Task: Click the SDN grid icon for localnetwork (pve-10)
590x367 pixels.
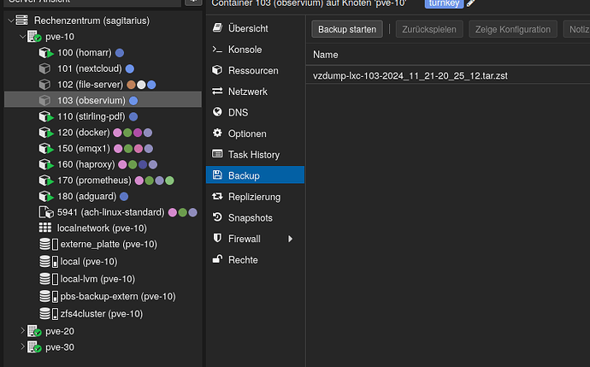Action: coord(45,228)
